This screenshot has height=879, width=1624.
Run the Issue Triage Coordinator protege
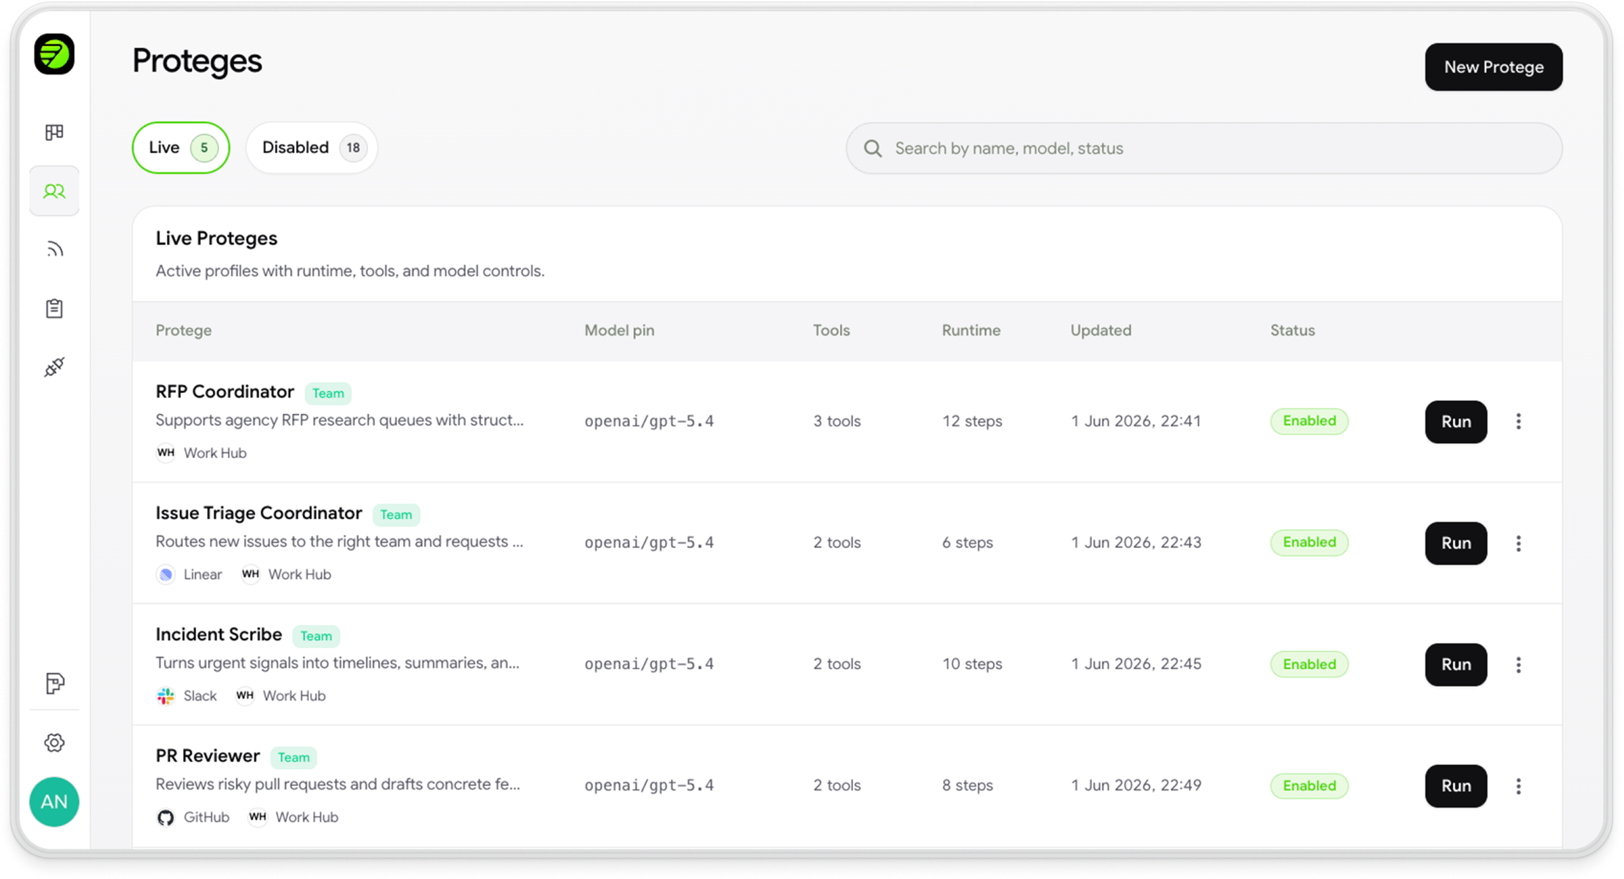pos(1456,543)
